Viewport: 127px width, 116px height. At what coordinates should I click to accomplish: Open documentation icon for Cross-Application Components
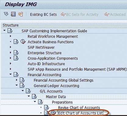(16, 58)
